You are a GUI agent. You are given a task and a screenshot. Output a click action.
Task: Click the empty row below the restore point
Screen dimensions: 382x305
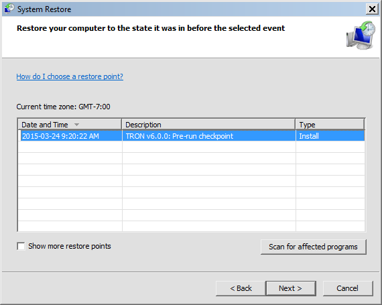tap(192, 147)
